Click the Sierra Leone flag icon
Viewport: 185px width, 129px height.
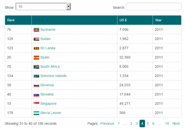36,113
